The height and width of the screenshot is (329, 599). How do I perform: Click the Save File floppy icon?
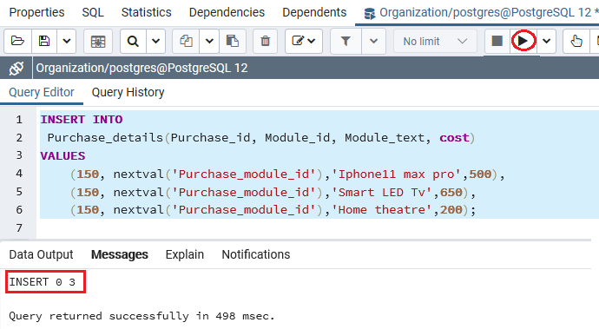[x=44, y=41]
